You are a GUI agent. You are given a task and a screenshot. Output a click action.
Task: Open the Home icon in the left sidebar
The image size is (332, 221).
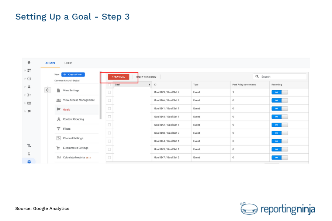[x=29, y=62]
